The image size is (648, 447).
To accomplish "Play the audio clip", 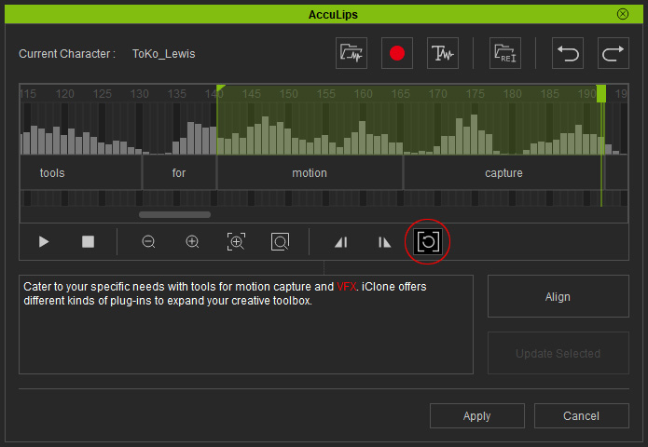I will (44, 242).
